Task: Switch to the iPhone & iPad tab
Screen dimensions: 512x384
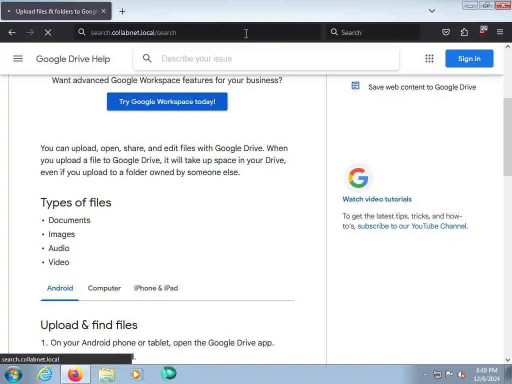Action: [x=156, y=288]
